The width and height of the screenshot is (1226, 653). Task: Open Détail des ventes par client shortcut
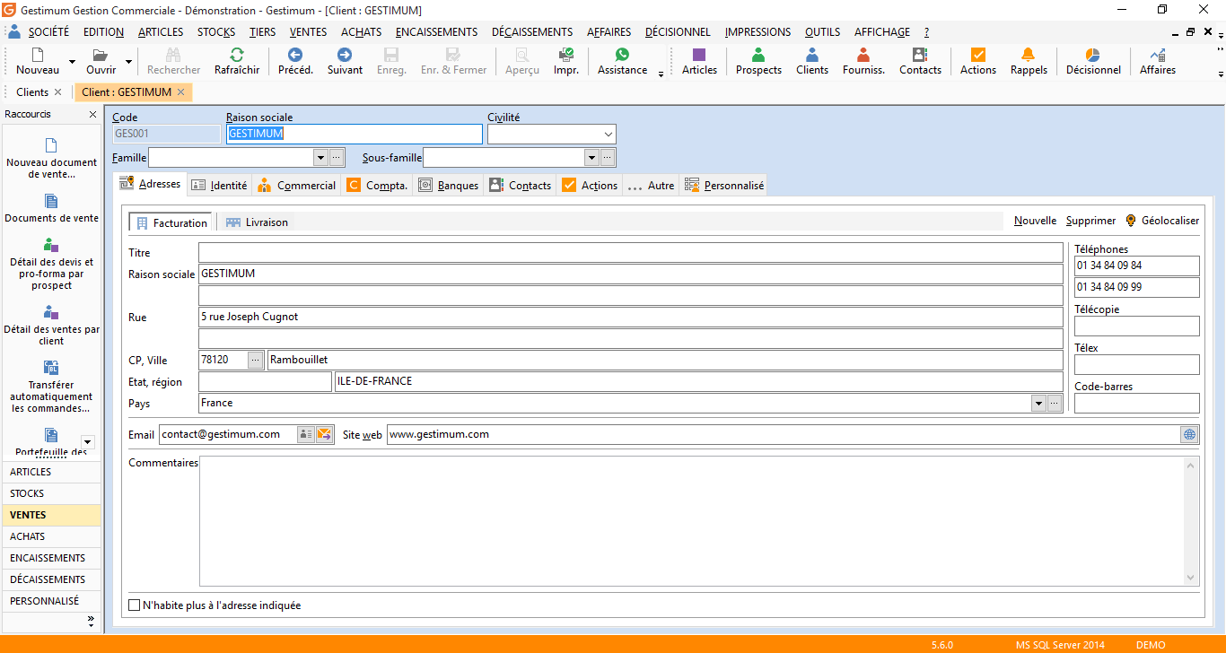tap(51, 325)
